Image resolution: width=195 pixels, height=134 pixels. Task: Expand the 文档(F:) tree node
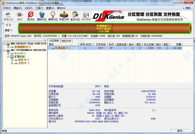pyautogui.click(x=12, y=63)
